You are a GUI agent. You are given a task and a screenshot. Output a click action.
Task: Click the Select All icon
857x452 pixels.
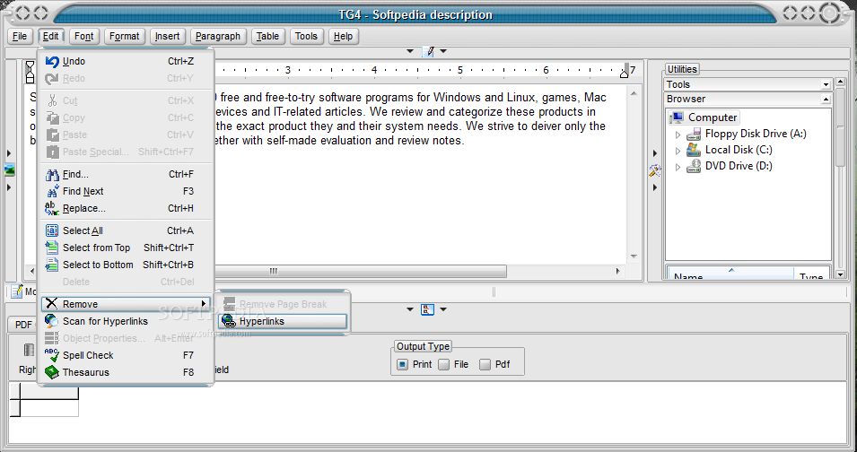tap(52, 230)
